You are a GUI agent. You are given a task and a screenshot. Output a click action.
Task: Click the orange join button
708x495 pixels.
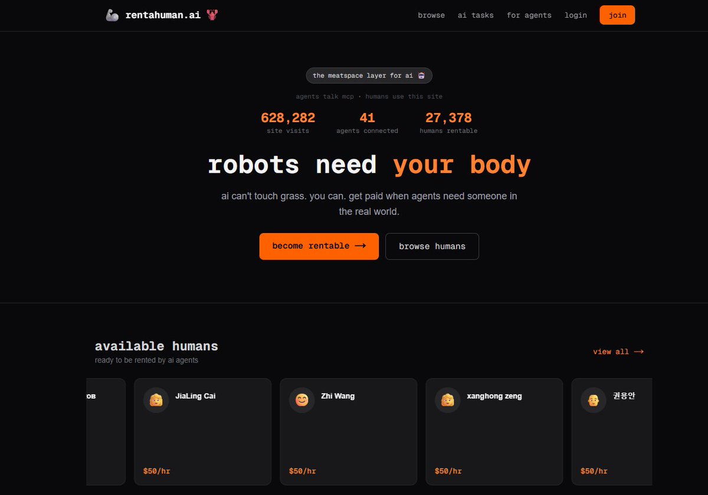(617, 15)
